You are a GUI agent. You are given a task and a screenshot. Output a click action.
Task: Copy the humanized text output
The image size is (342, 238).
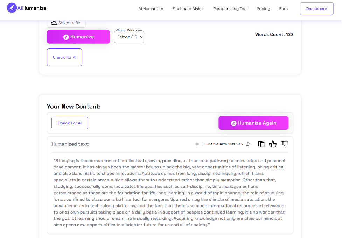(x=261, y=144)
